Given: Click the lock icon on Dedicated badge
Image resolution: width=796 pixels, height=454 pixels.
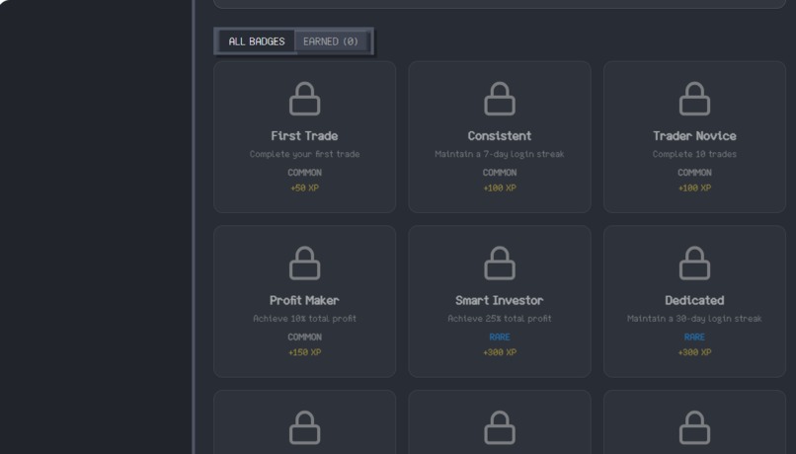Looking at the screenshot, I should click(694, 263).
